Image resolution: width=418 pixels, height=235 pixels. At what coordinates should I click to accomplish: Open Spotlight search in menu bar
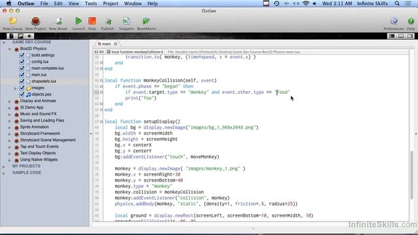click(x=397, y=3)
